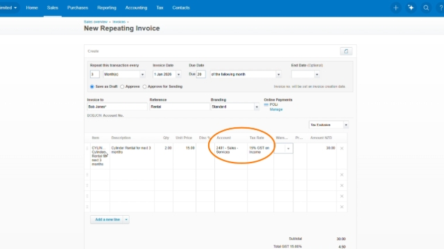Open the Accounting menu
The height and width of the screenshot is (249, 444).
(x=136, y=8)
